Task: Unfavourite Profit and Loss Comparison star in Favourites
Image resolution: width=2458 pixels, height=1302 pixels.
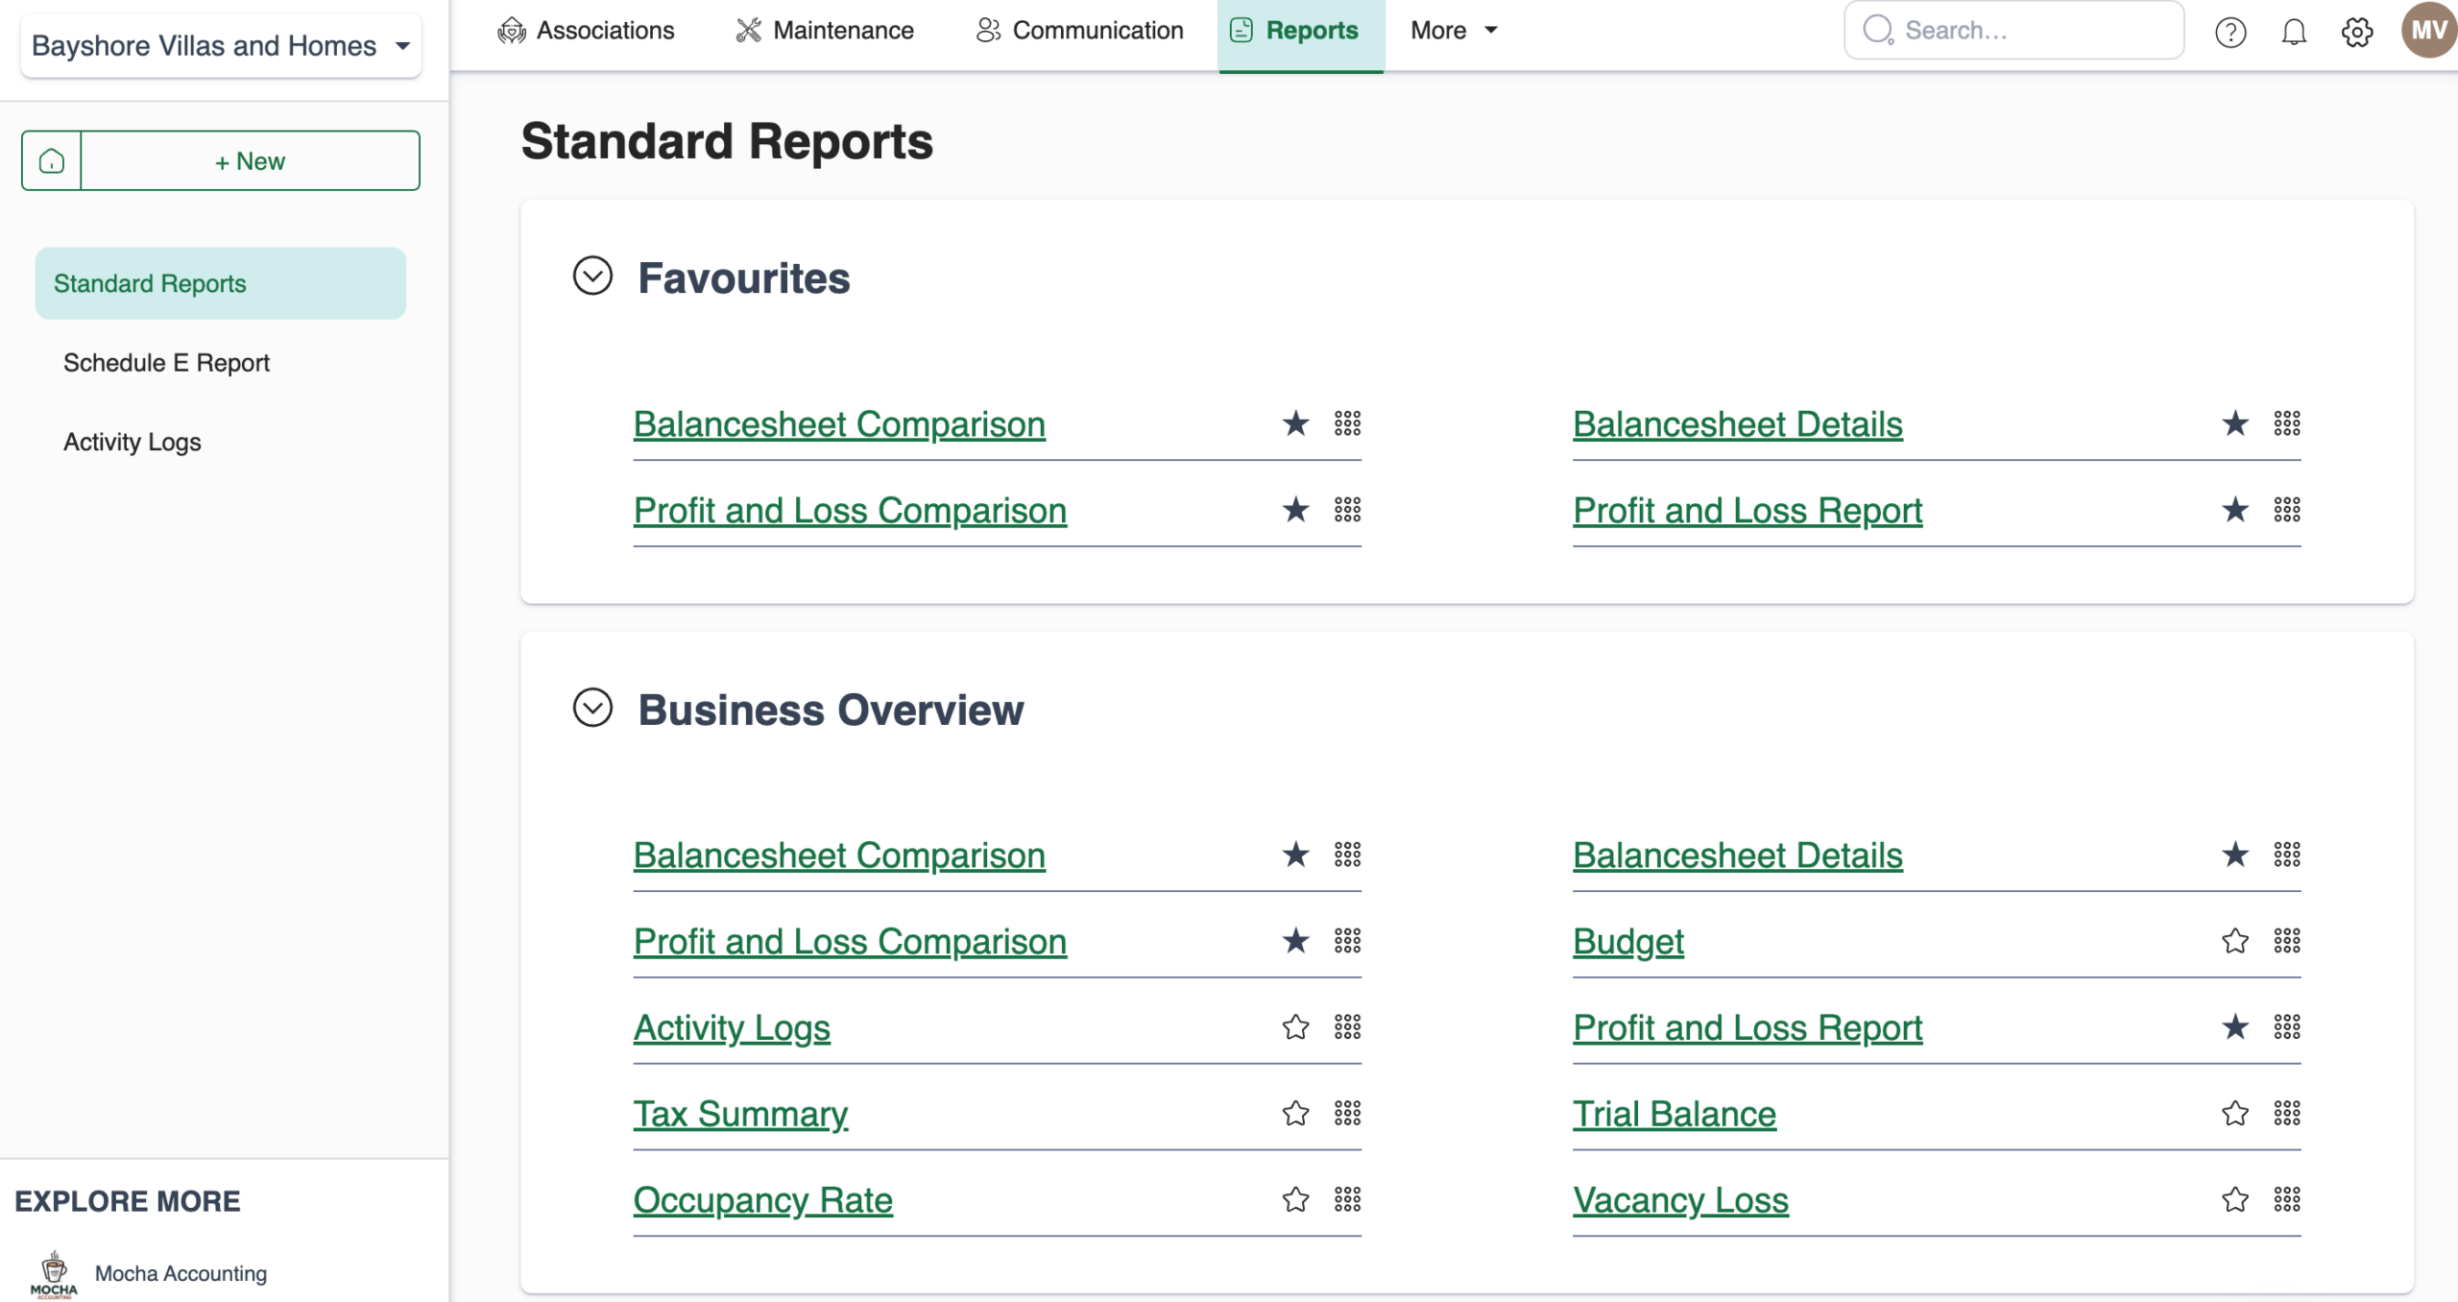Action: click(1295, 510)
